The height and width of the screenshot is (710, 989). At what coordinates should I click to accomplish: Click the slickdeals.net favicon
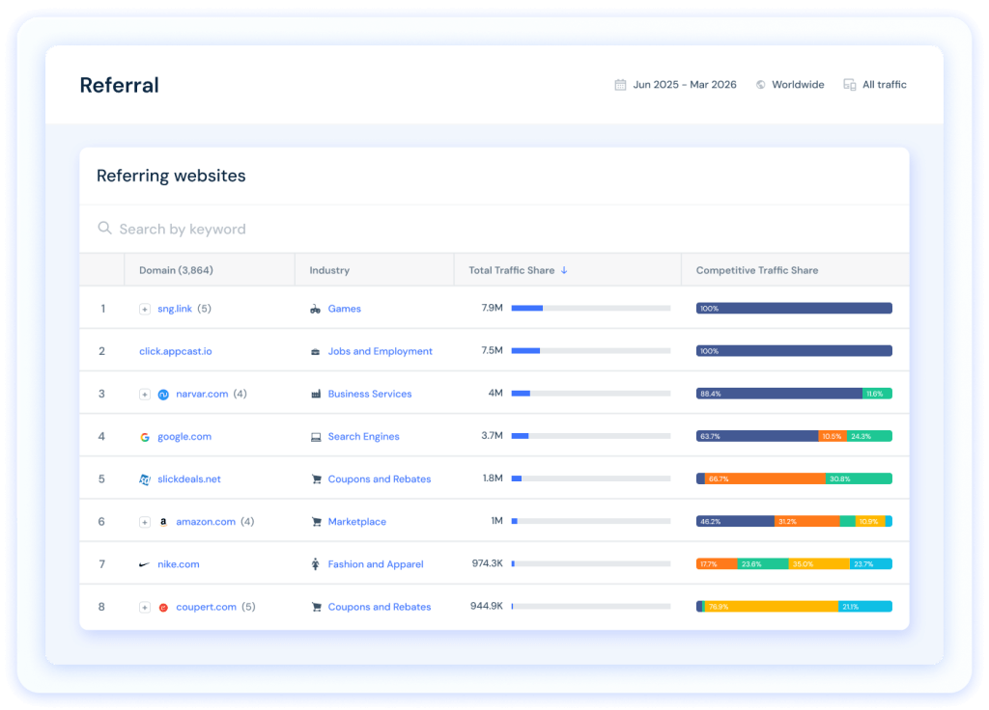(x=145, y=479)
